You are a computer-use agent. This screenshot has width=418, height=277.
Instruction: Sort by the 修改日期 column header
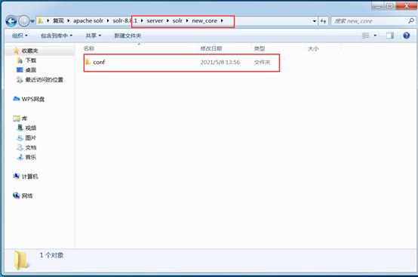(211, 48)
